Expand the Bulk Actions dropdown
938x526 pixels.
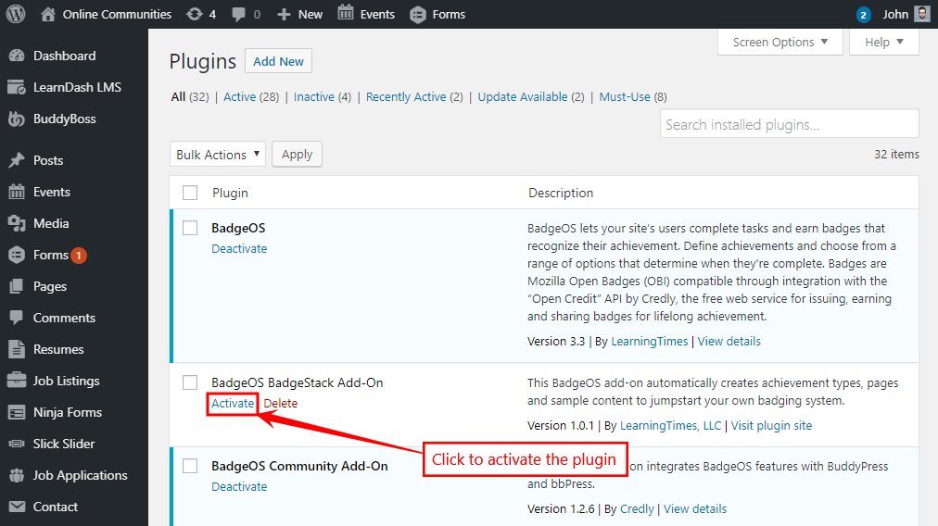(x=218, y=155)
